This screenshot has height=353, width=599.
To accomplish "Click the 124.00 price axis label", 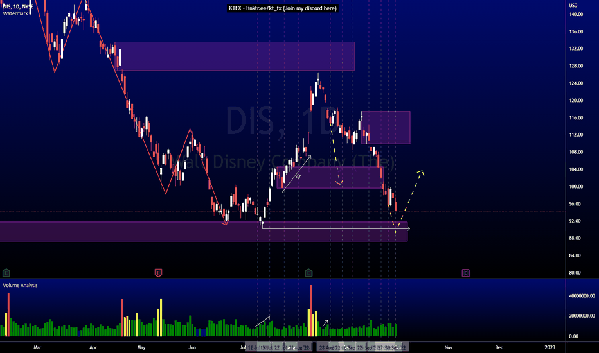I will (x=576, y=83).
